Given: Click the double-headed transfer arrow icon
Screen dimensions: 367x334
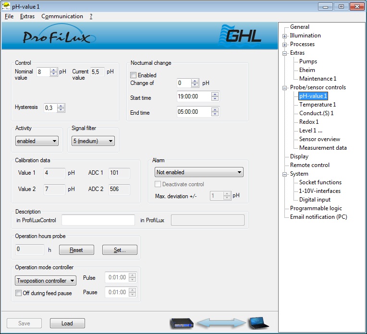Looking at the screenshot, I should tap(220, 323).
